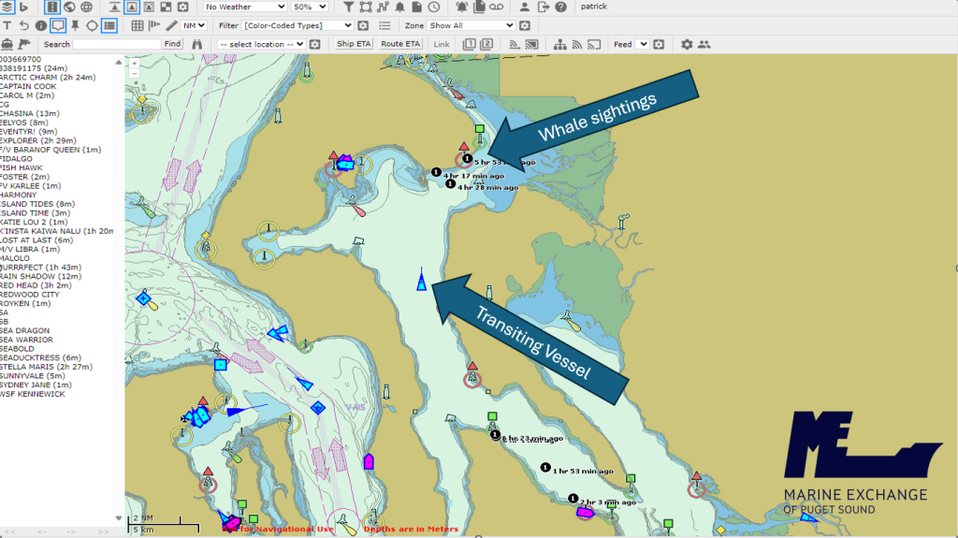
Task: Open the help question mark icon
Action: coord(559,7)
